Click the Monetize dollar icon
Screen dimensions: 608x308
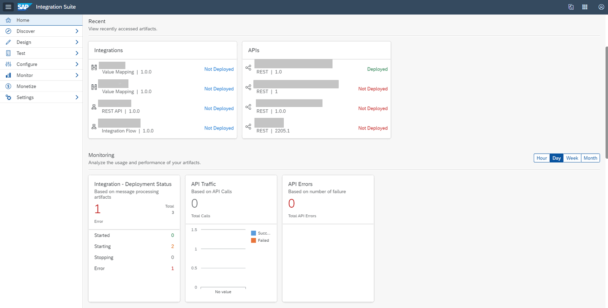[x=8, y=86]
